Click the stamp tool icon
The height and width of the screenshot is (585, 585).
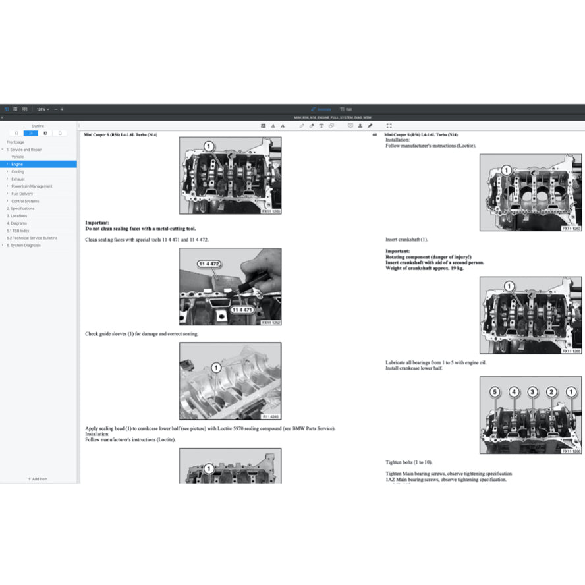tap(360, 125)
